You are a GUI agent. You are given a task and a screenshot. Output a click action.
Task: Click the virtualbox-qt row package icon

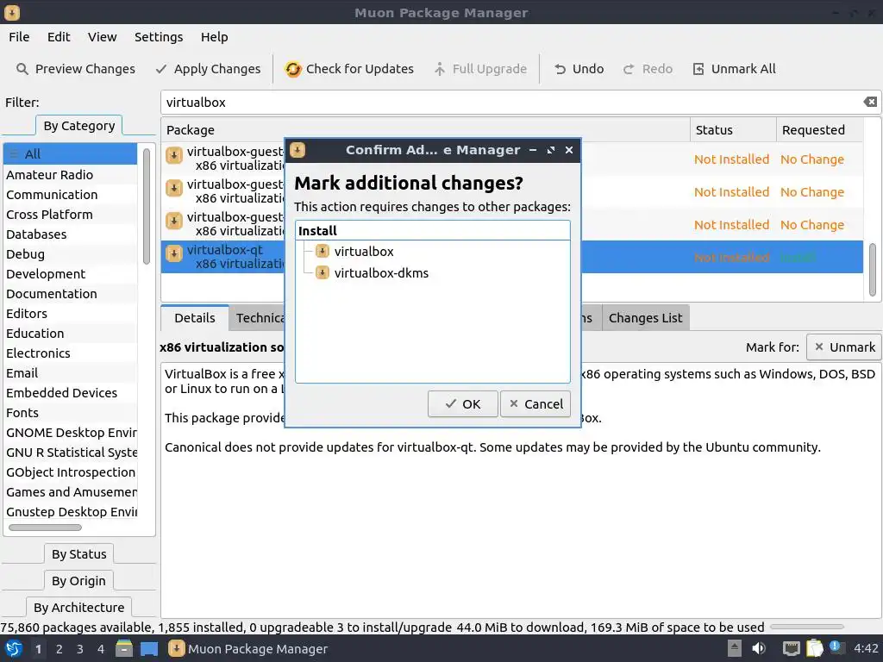(174, 253)
